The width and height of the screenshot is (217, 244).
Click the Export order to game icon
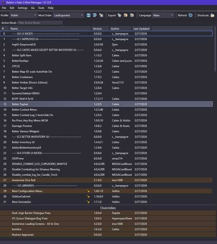(x=120, y=15)
